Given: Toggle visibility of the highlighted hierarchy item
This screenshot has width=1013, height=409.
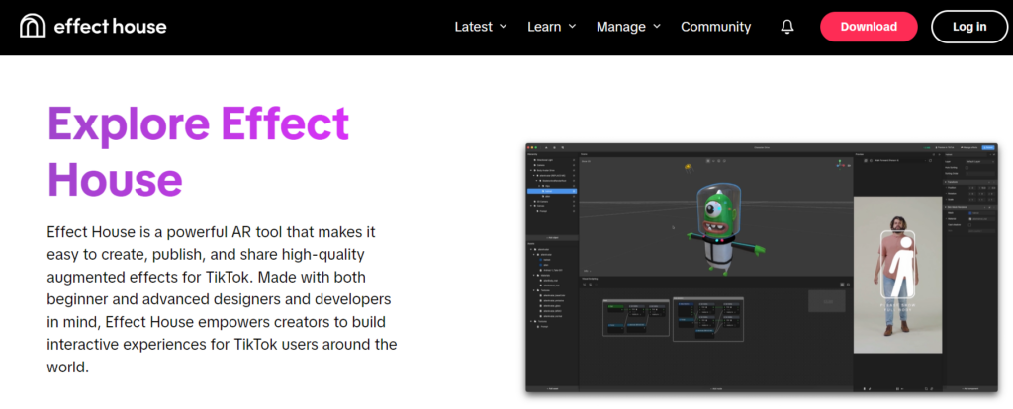Looking at the screenshot, I should click(574, 191).
